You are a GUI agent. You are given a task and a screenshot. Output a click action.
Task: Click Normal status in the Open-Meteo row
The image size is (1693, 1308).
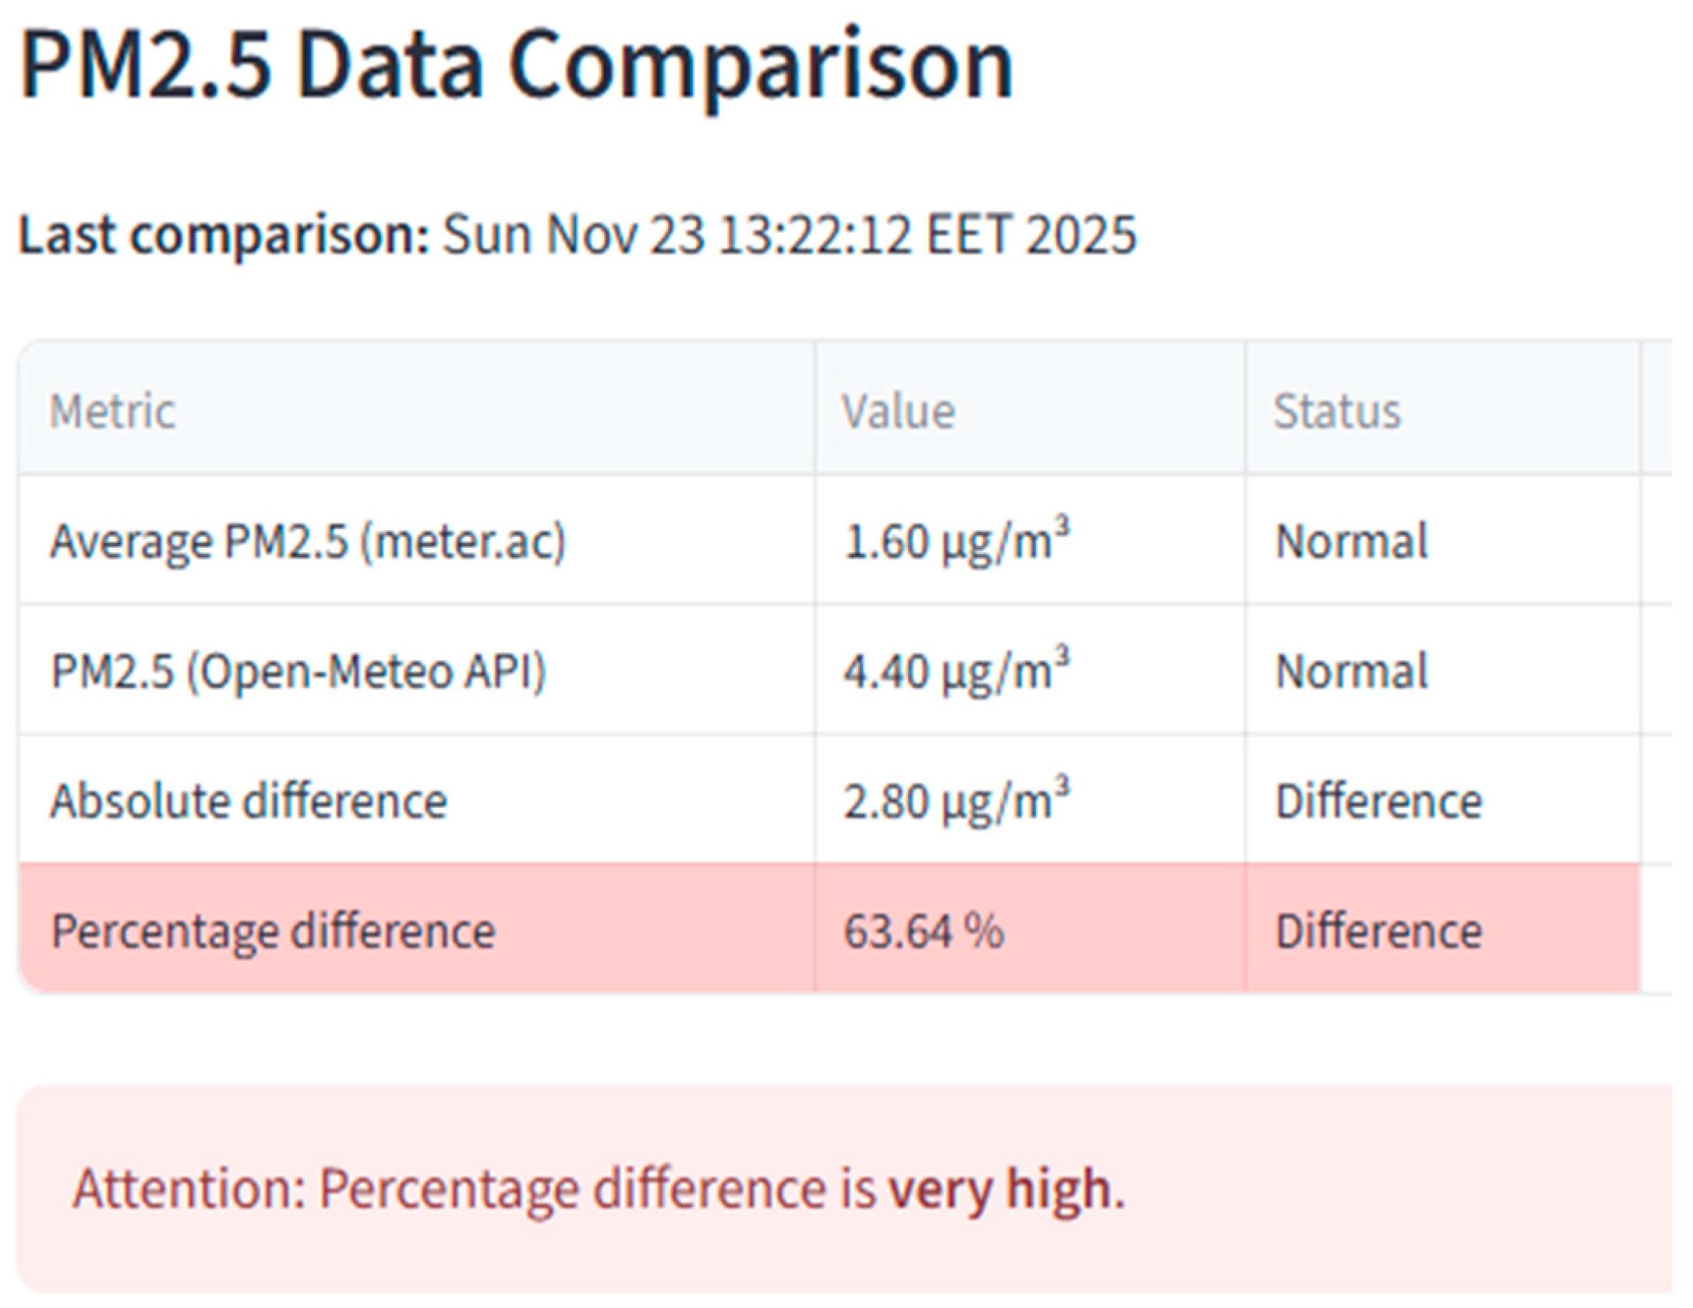tap(1351, 672)
